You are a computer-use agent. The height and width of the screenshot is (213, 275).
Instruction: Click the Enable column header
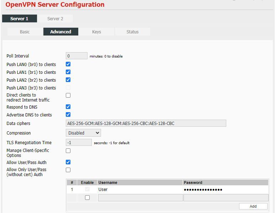(x=87, y=182)
